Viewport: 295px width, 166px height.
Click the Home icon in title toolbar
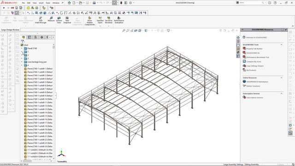coord(69,3)
